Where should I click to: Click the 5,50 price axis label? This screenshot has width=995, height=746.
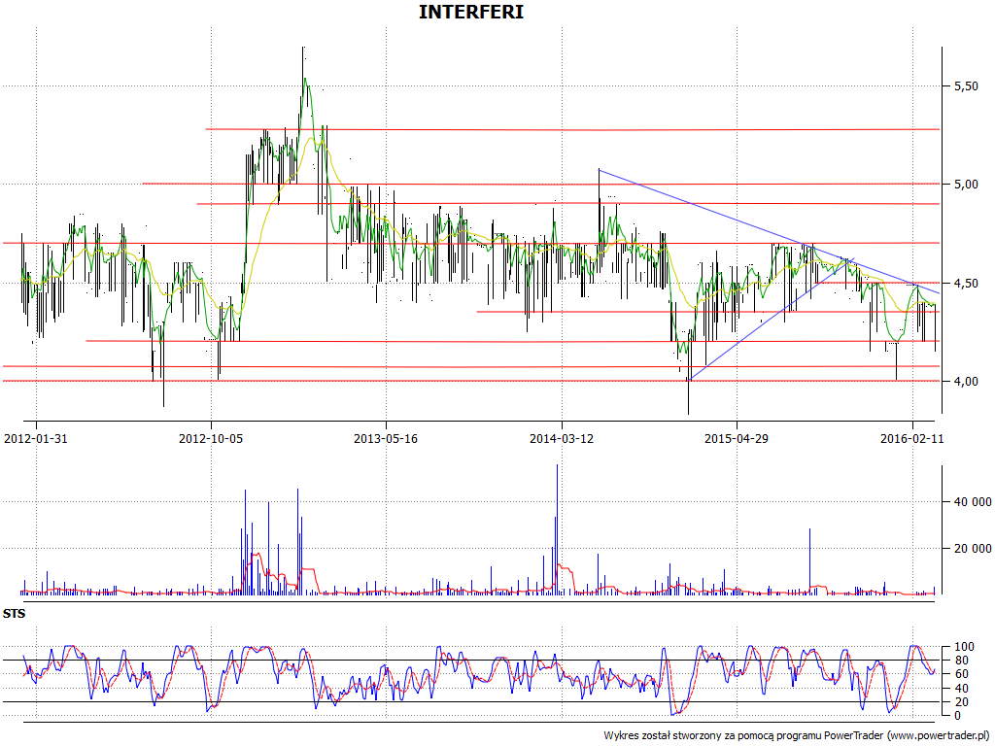click(x=966, y=85)
